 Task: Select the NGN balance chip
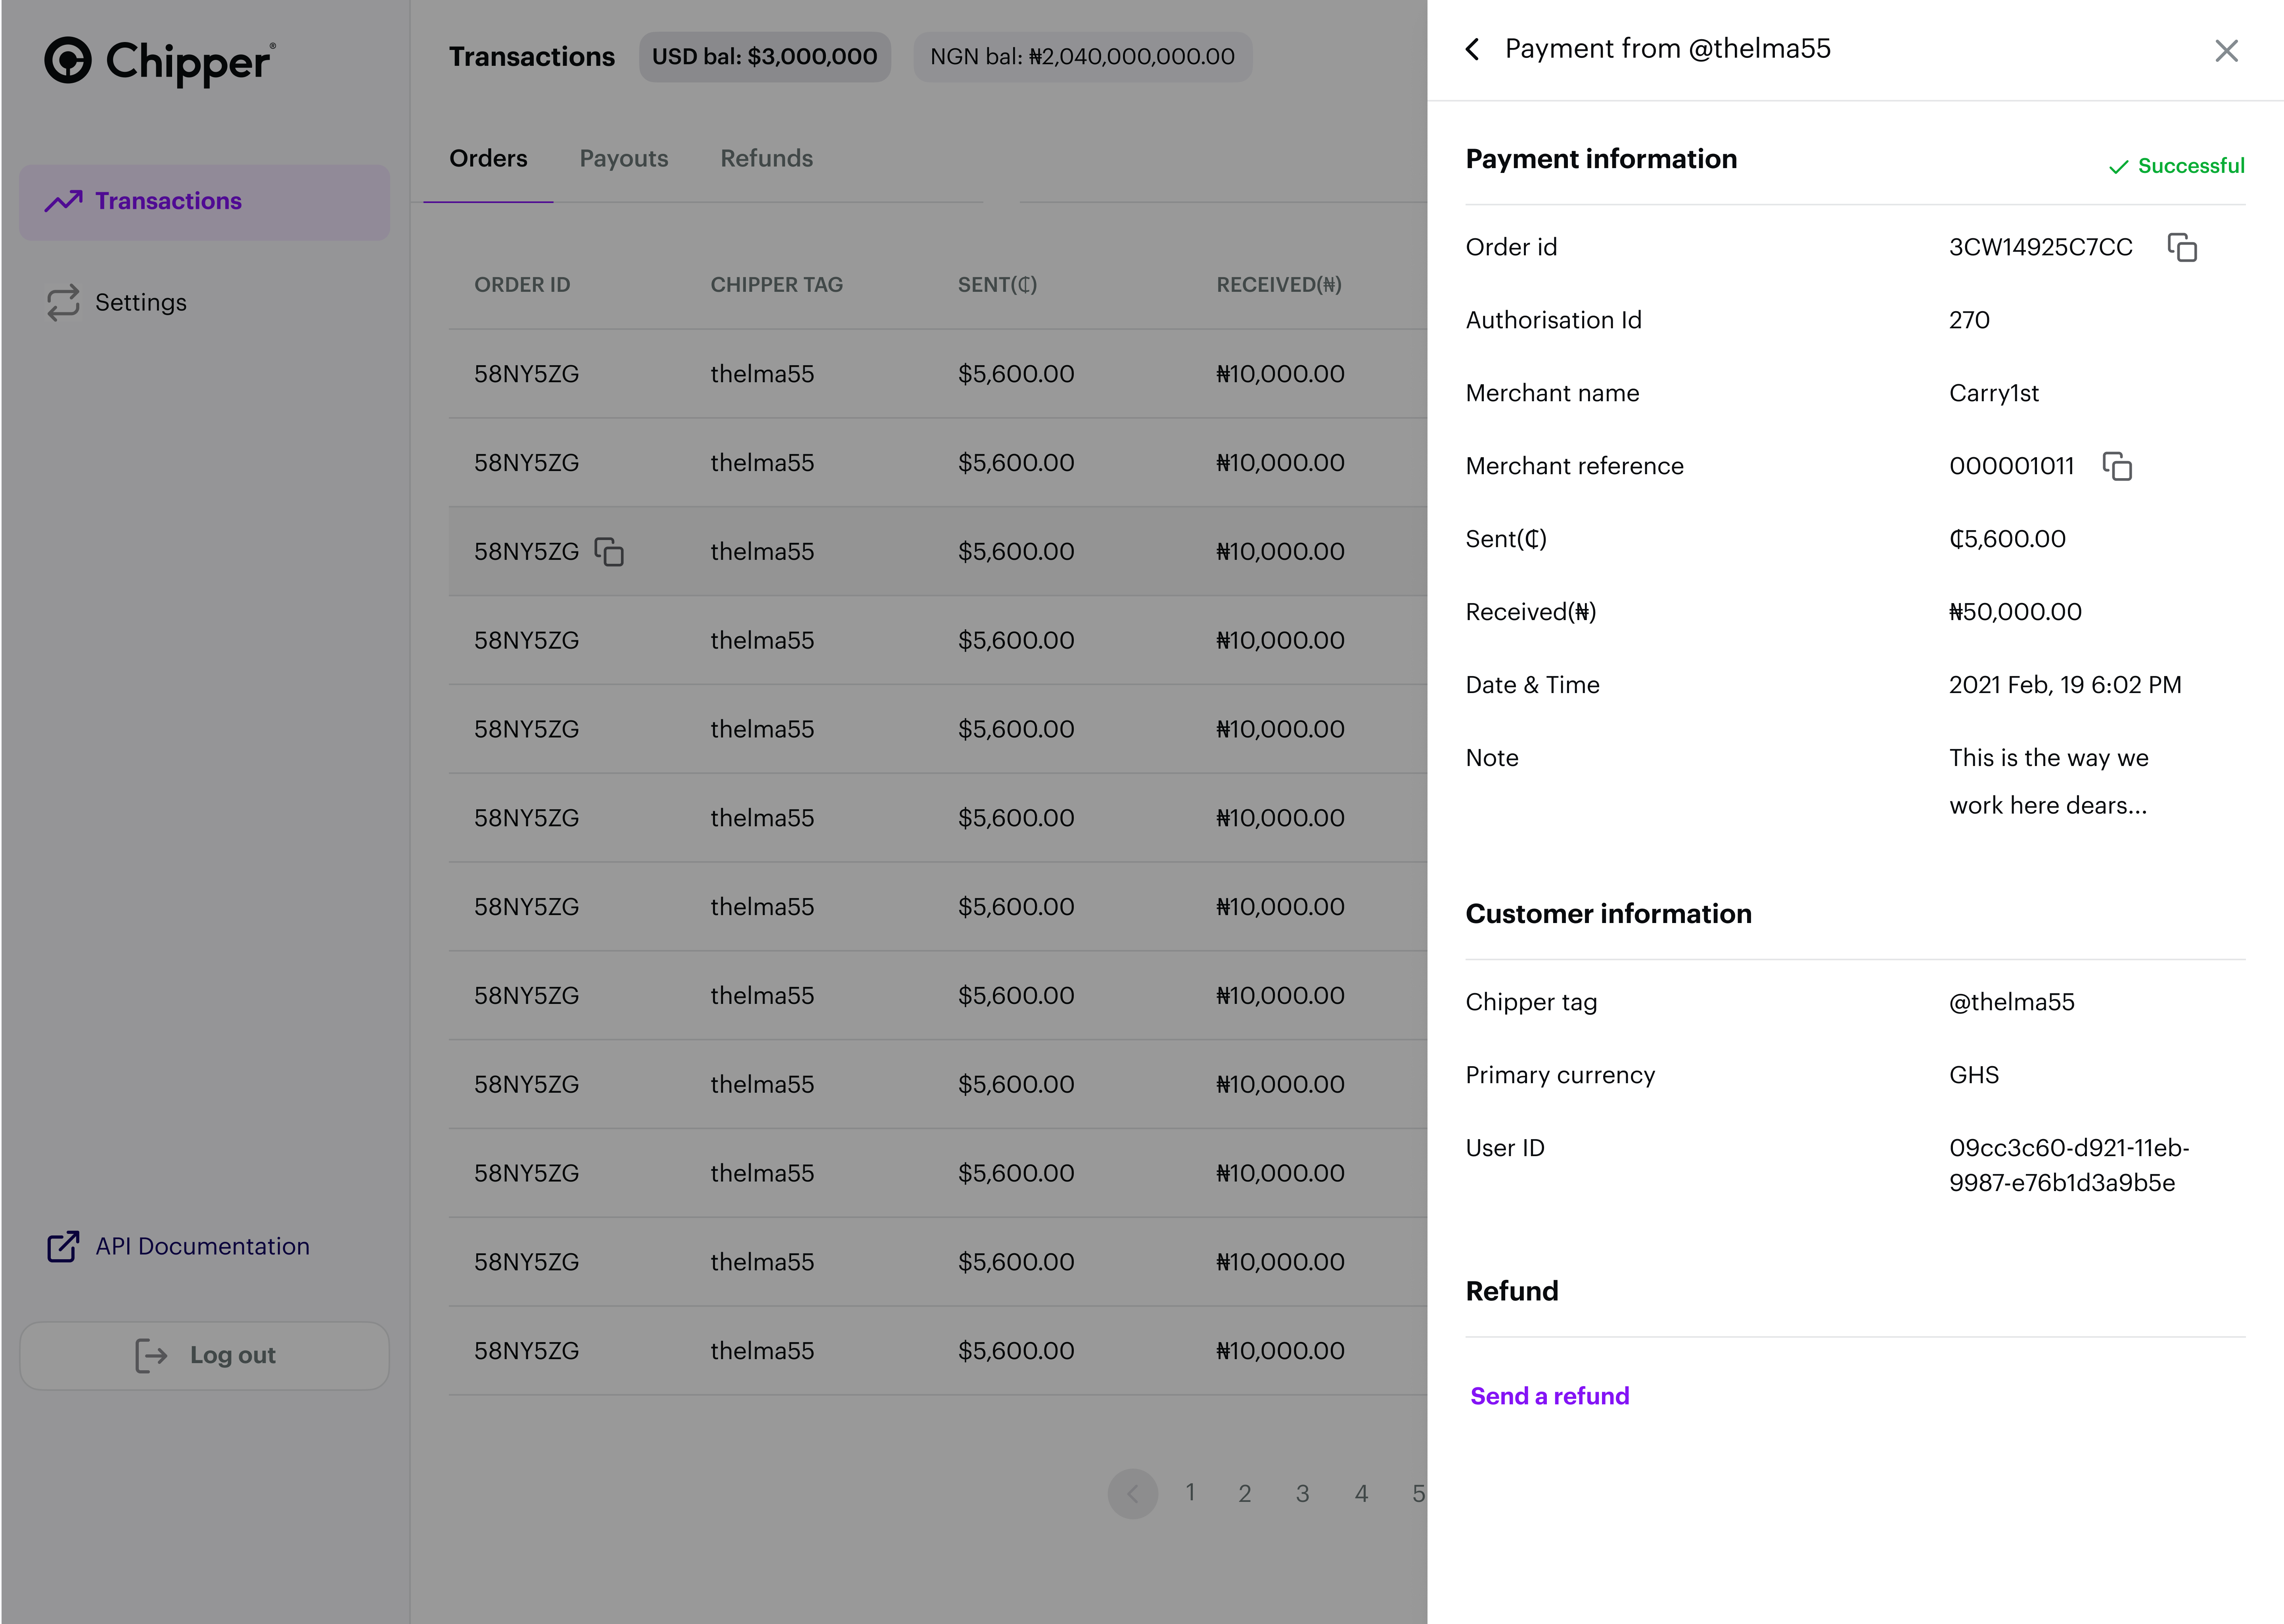pyautogui.click(x=1082, y=57)
